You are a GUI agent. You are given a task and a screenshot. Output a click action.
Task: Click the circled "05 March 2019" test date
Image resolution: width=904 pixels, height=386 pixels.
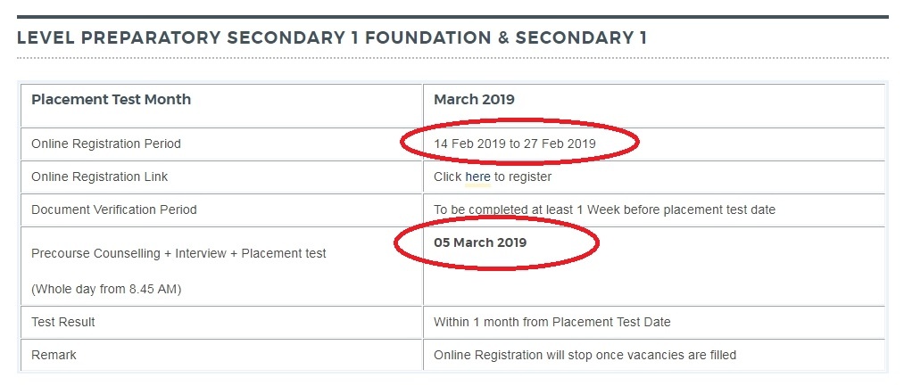click(480, 242)
